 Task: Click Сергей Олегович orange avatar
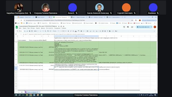126,7
